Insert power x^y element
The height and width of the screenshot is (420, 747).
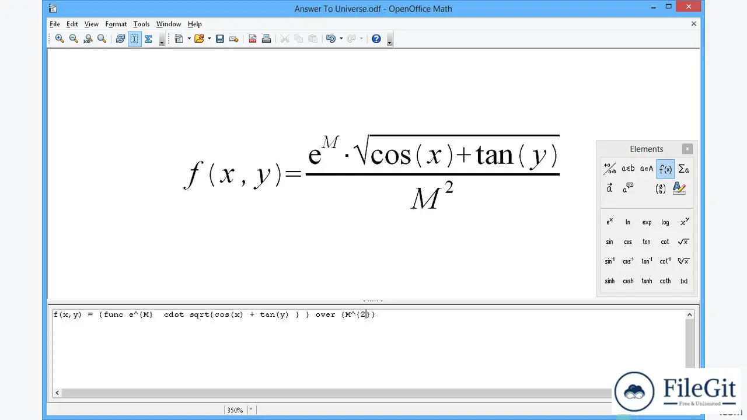click(684, 222)
